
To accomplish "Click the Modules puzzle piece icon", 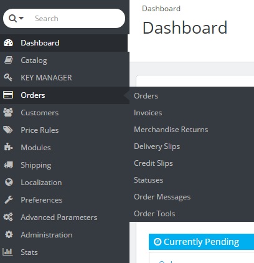I will (x=8, y=147).
